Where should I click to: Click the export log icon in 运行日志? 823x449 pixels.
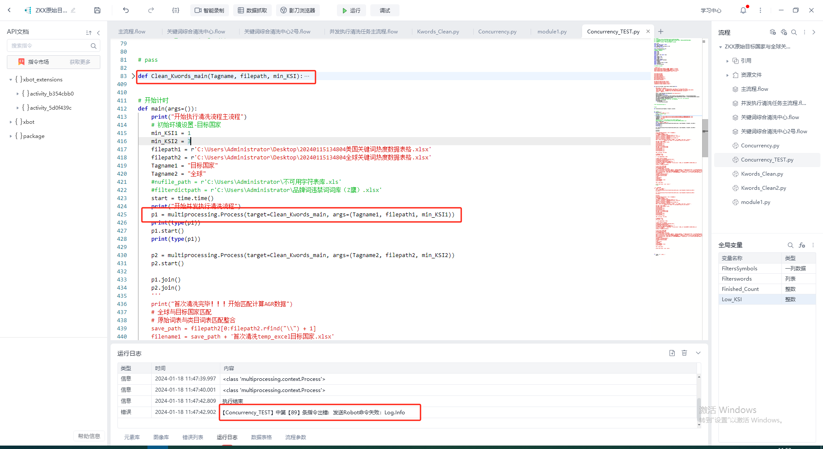click(672, 353)
